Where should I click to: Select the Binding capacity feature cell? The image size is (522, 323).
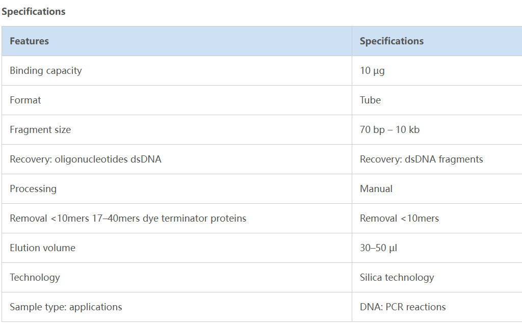tap(46, 71)
